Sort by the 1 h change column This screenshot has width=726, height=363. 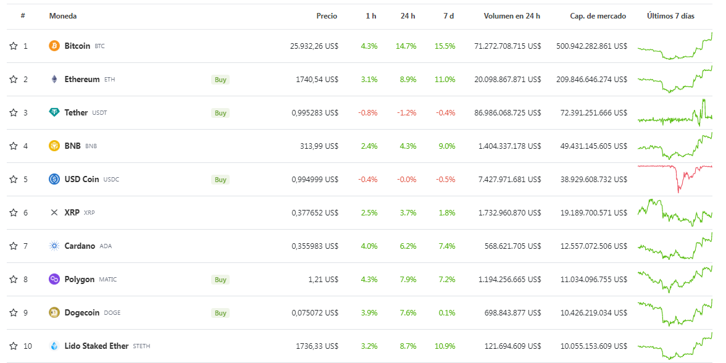click(x=371, y=16)
